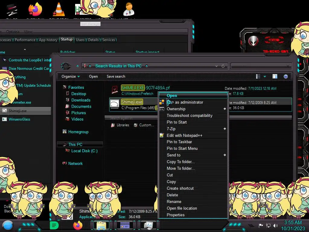Choose Pin to Start

pyautogui.click(x=193, y=122)
